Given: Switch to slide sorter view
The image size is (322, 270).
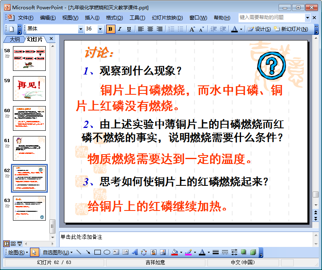Looking at the screenshot, I should click(13, 243).
